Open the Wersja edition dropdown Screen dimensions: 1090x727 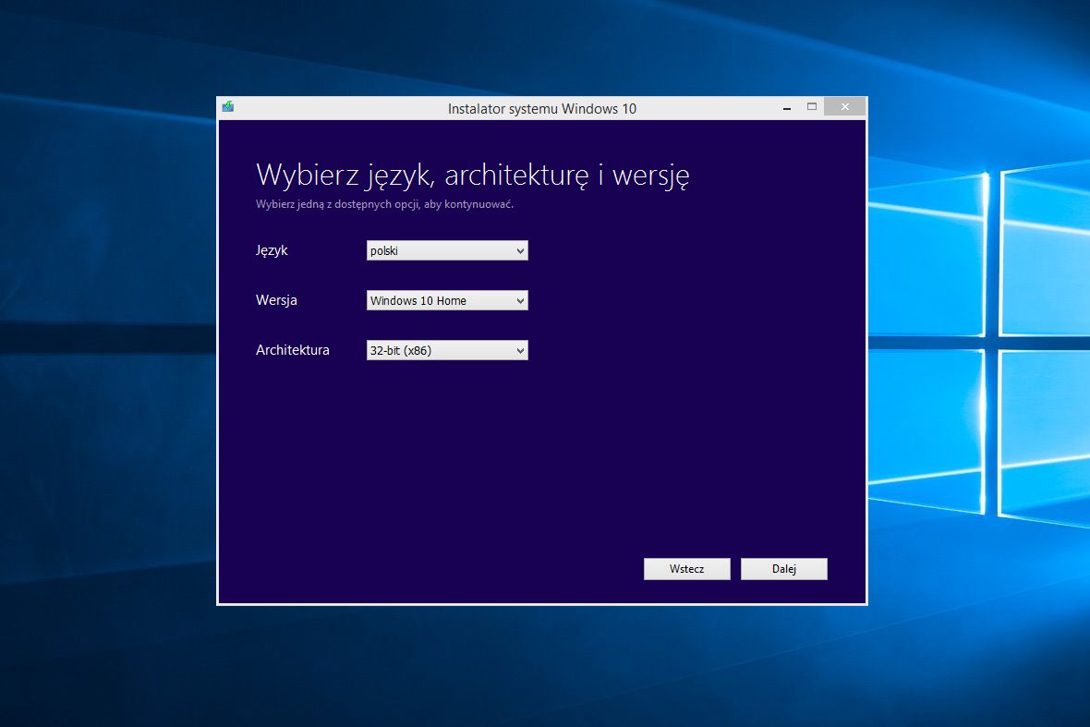(x=447, y=300)
